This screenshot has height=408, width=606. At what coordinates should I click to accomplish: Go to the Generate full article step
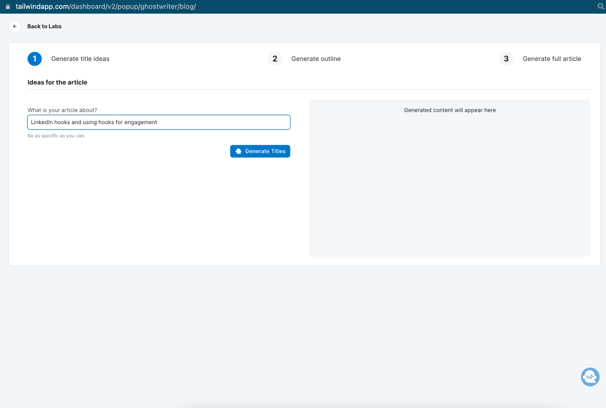tap(552, 59)
